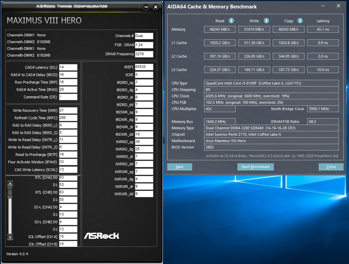Click the IOL Offset (CH A) field

click(x=68, y=237)
